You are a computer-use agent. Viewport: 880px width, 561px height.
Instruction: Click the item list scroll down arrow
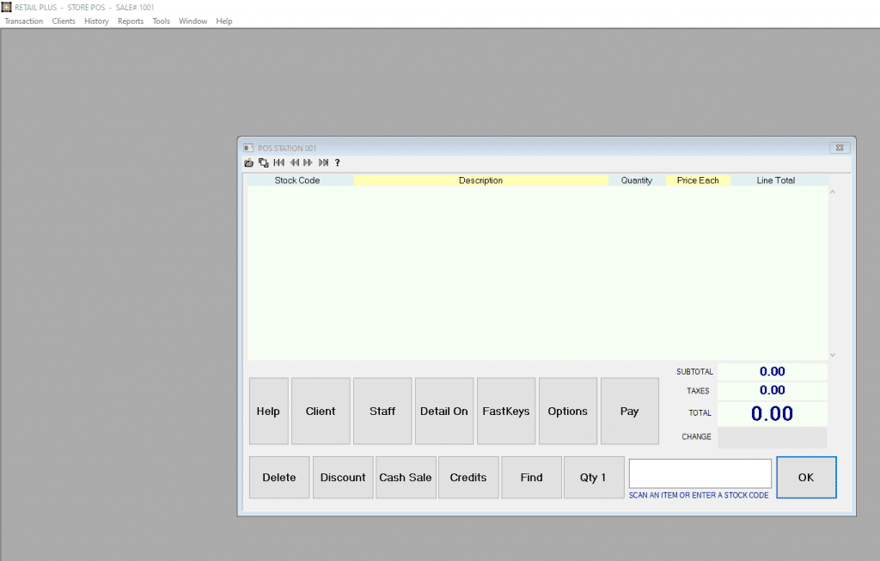832,354
